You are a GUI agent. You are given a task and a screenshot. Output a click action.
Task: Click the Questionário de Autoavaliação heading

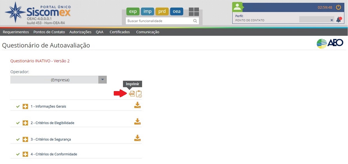[46, 45]
